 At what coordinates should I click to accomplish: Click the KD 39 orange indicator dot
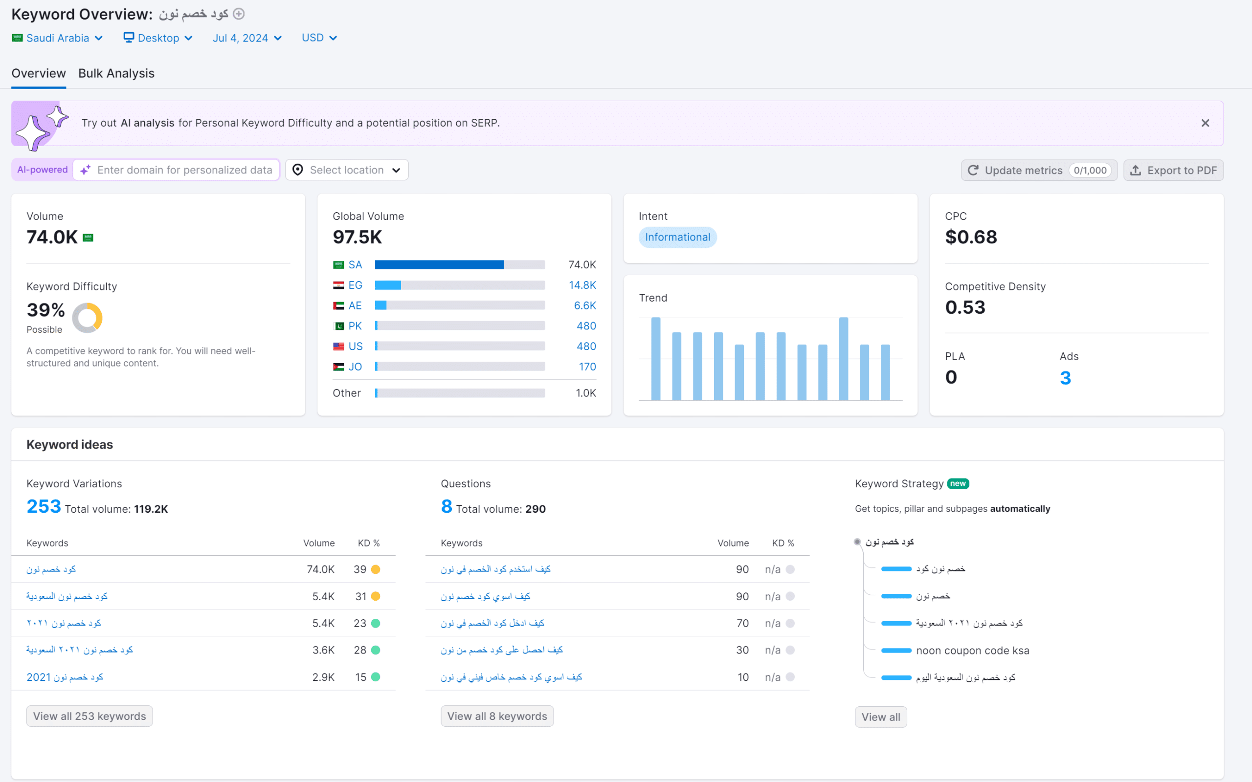(376, 569)
